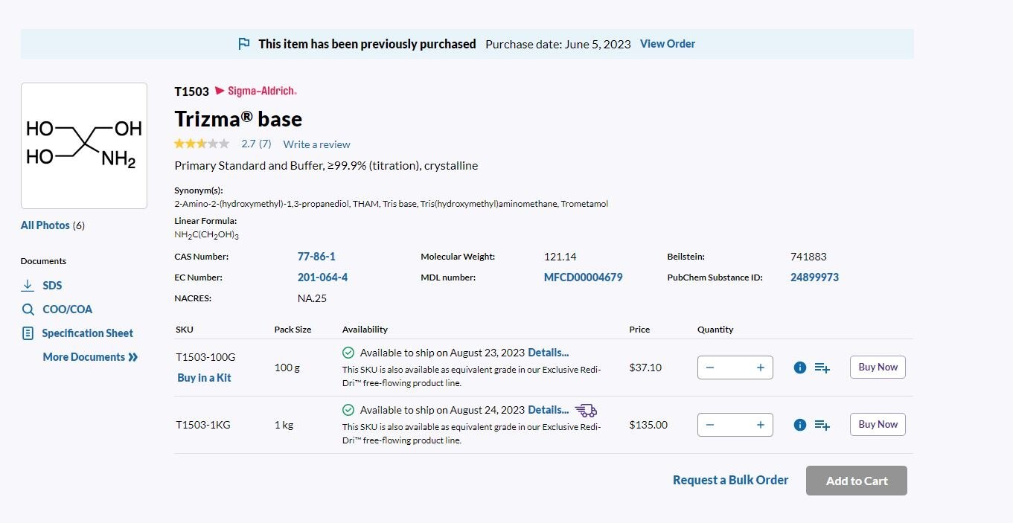Expand Details for August 23 availability
Image resolution: width=1013 pixels, height=523 pixels.
pyautogui.click(x=548, y=353)
